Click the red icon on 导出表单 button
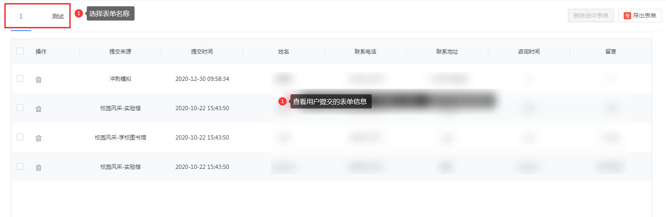 627,15
